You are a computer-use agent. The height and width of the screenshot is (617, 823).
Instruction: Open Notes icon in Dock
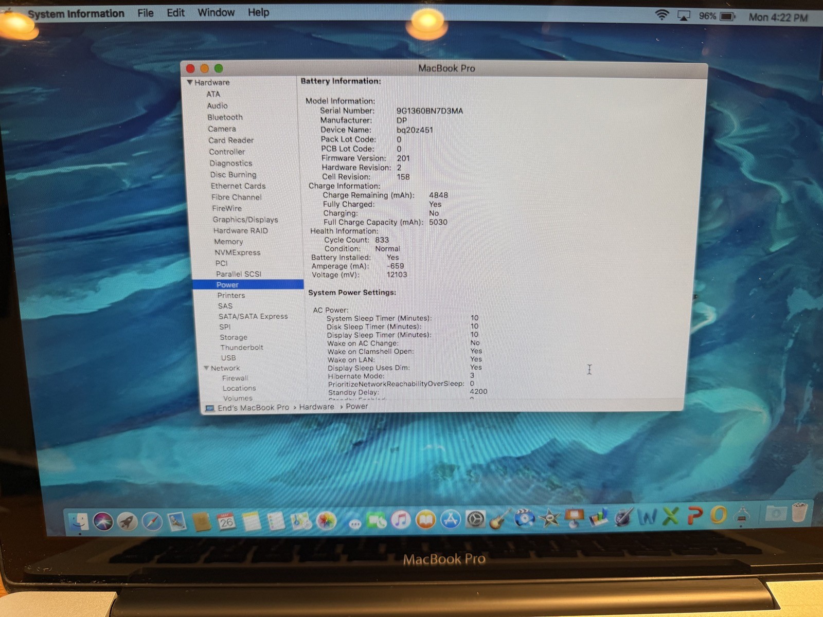[251, 521]
